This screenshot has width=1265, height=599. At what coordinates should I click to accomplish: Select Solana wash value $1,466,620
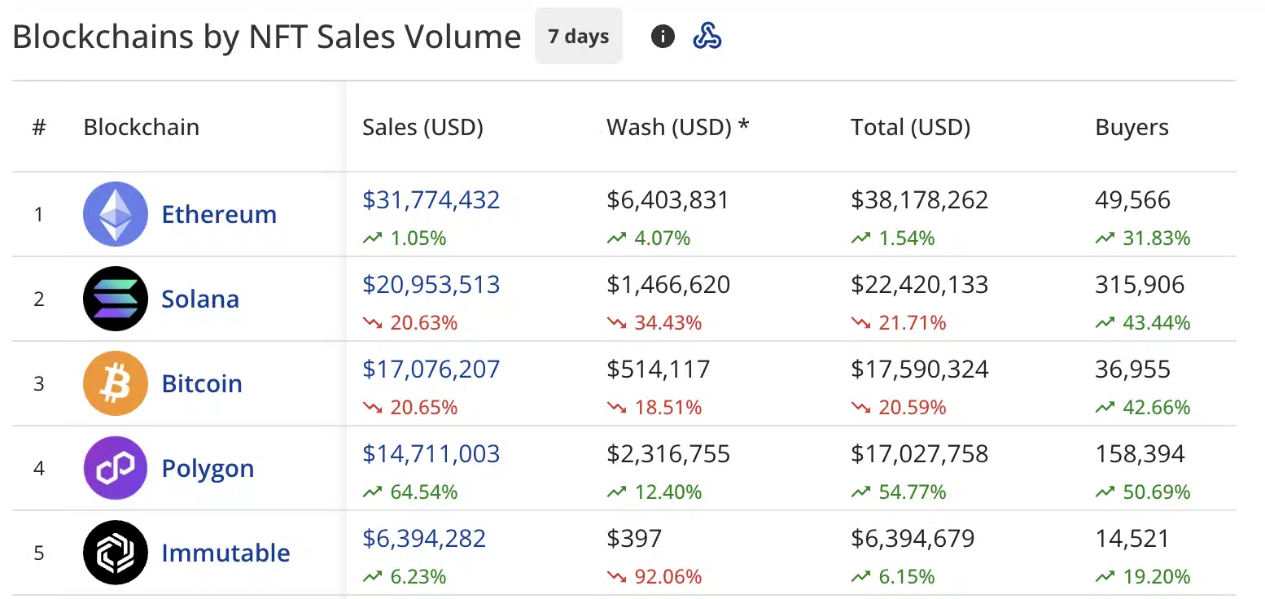668,284
